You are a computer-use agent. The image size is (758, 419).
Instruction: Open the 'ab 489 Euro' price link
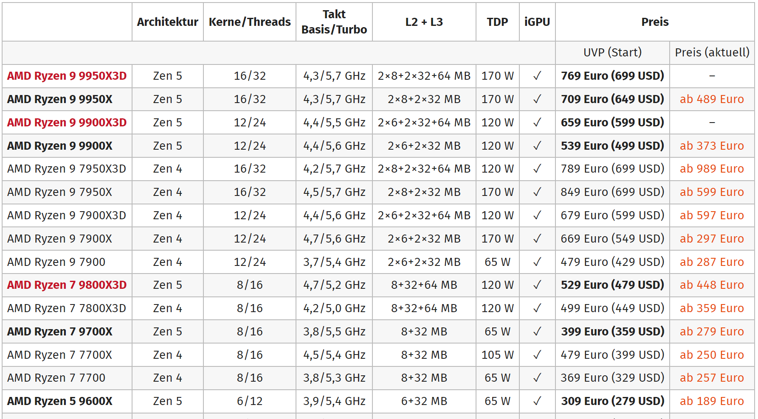(x=712, y=99)
